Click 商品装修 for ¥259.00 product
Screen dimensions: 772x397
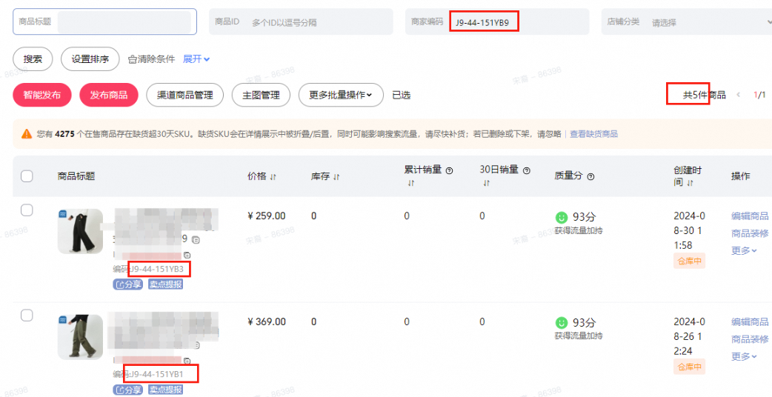tap(750, 233)
